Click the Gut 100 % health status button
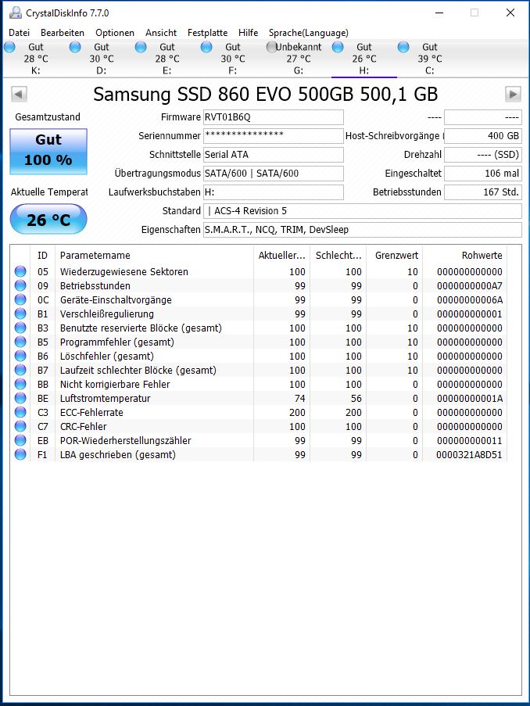The width and height of the screenshot is (530, 706). 48,152
